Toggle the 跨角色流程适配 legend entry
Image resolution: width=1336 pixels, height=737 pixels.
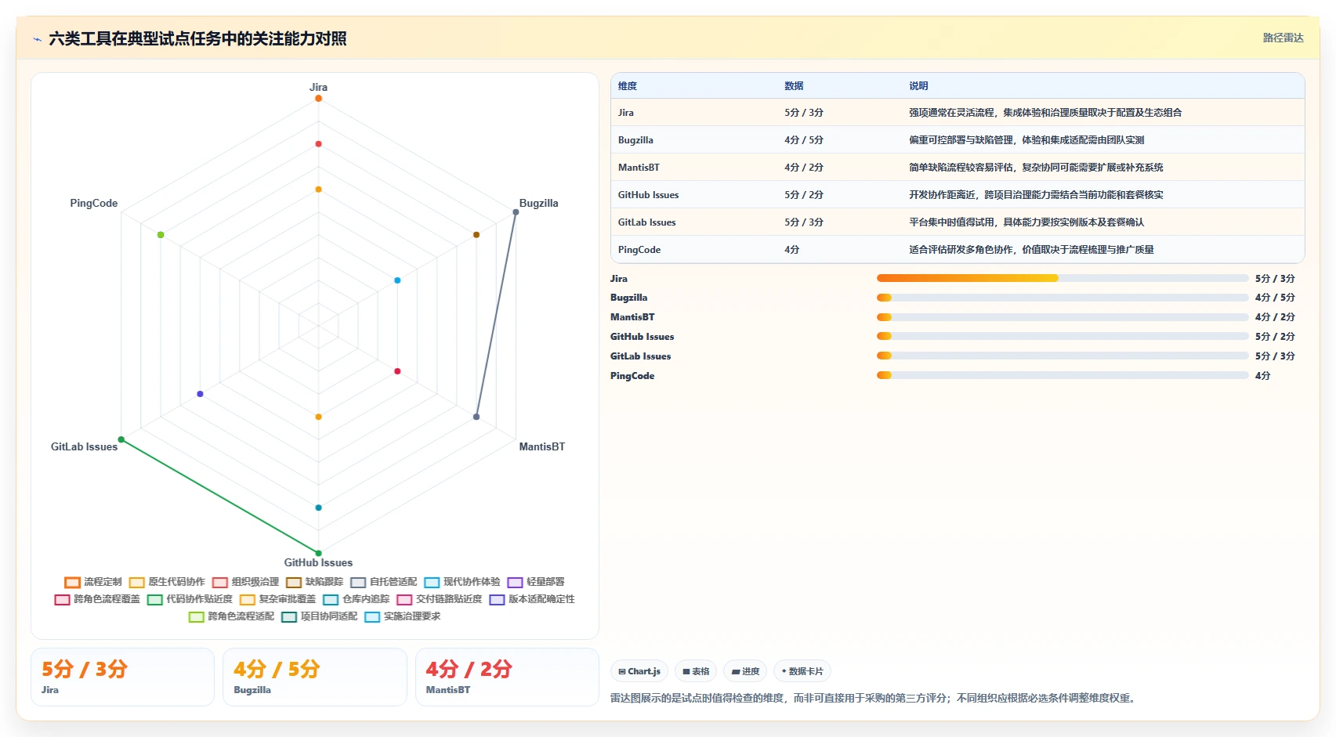231,616
